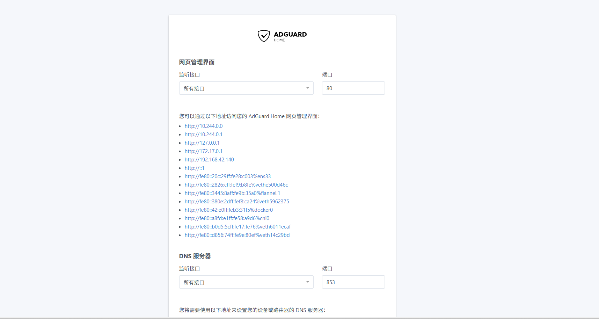The width and height of the screenshot is (599, 319).
Task: Open the fe80 link ending in veth6011ecaf
Action: tap(238, 227)
